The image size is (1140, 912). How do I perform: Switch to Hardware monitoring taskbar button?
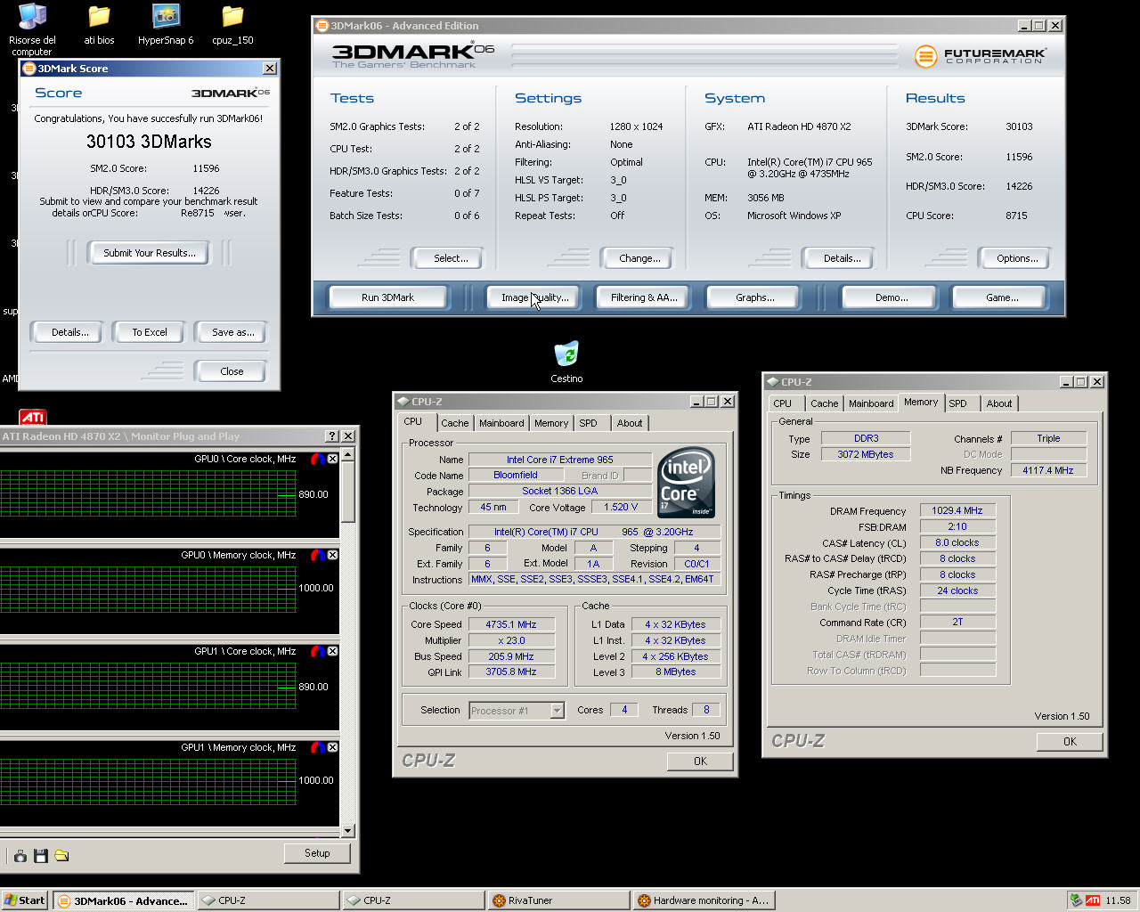pyautogui.click(x=704, y=900)
